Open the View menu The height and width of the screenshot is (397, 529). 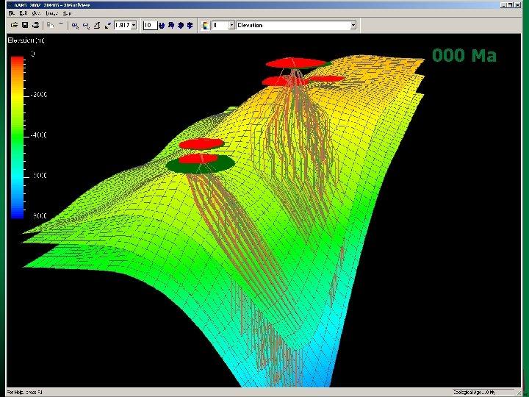(35, 13)
